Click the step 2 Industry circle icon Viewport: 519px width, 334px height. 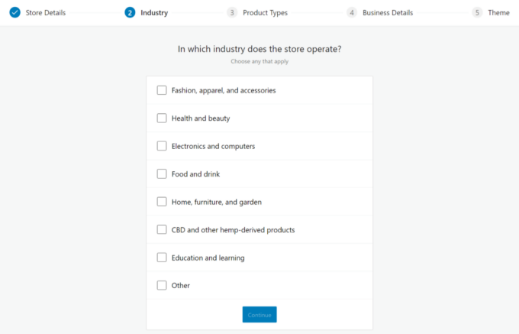pyautogui.click(x=130, y=12)
